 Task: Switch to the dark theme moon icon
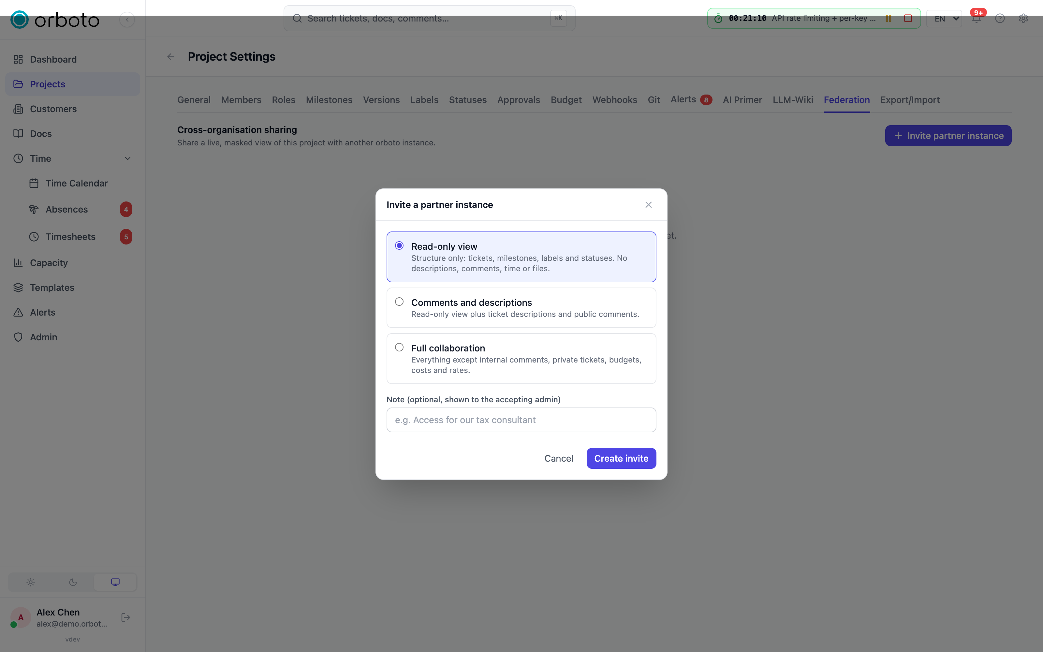pyautogui.click(x=73, y=582)
